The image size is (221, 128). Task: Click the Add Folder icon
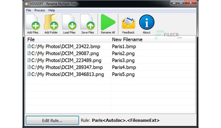point(51,24)
